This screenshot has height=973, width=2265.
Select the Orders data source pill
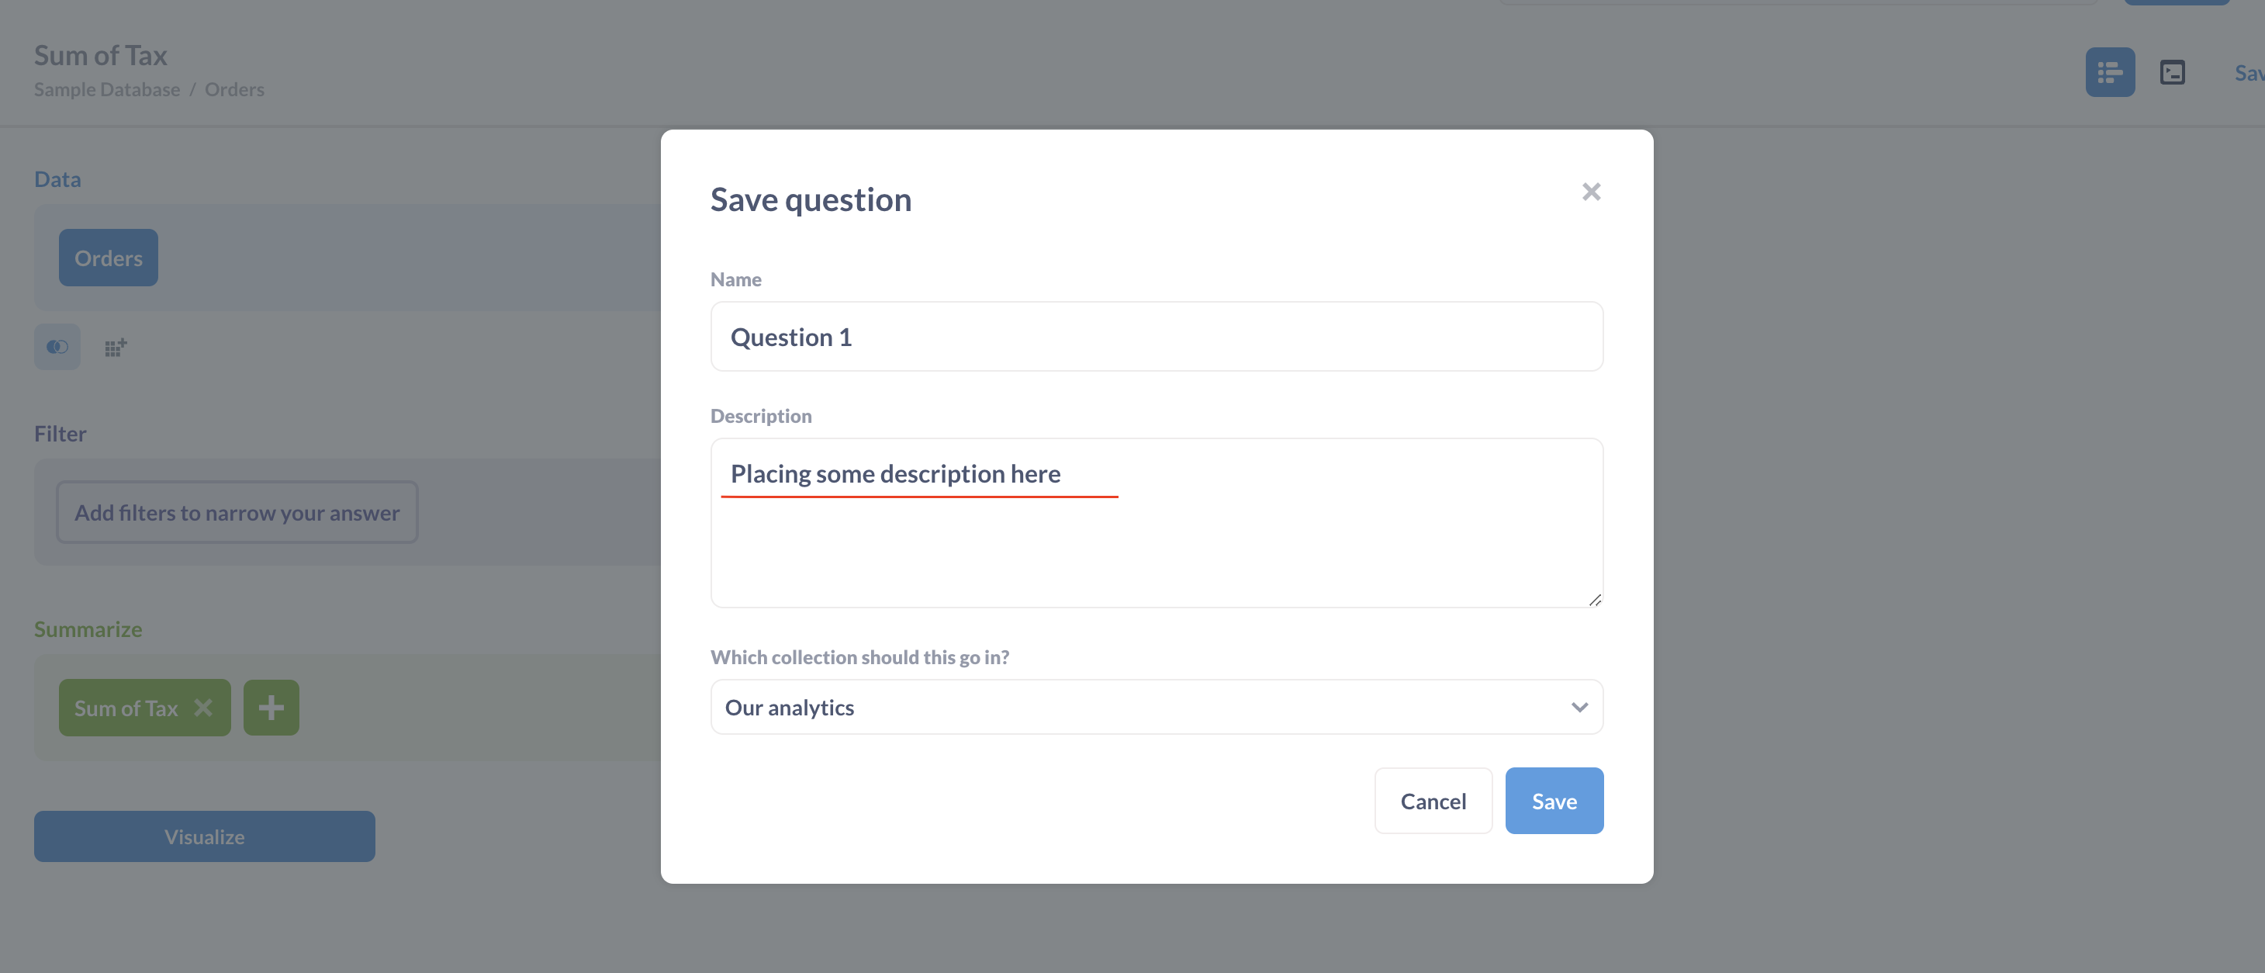tap(108, 258)
